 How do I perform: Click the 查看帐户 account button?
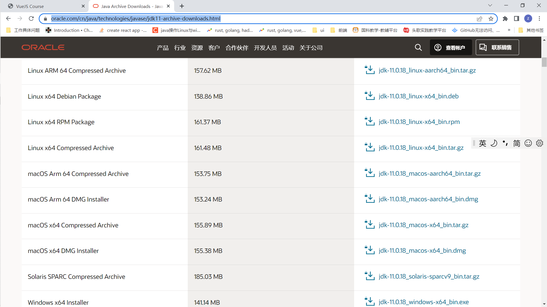pos(450,47)
